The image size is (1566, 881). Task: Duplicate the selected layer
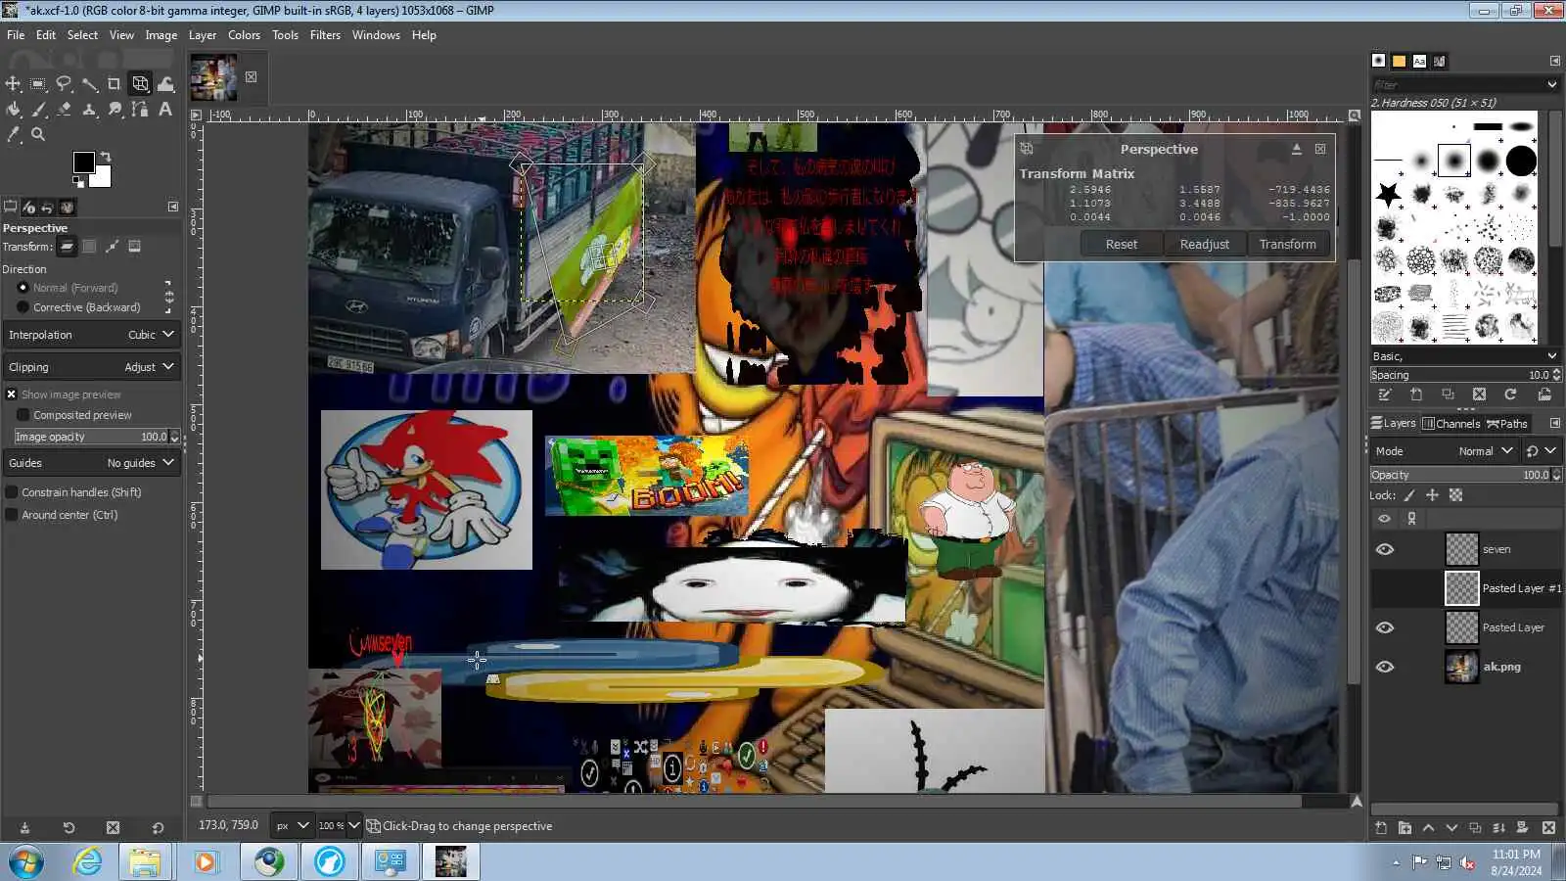pyautogui.click(x=1475, y=828)
